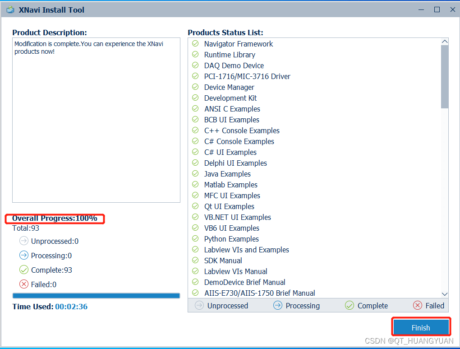The width and height of the screenshot is (460, 349).
Task: Select the Development Kit entry
Action: point(230,98)
